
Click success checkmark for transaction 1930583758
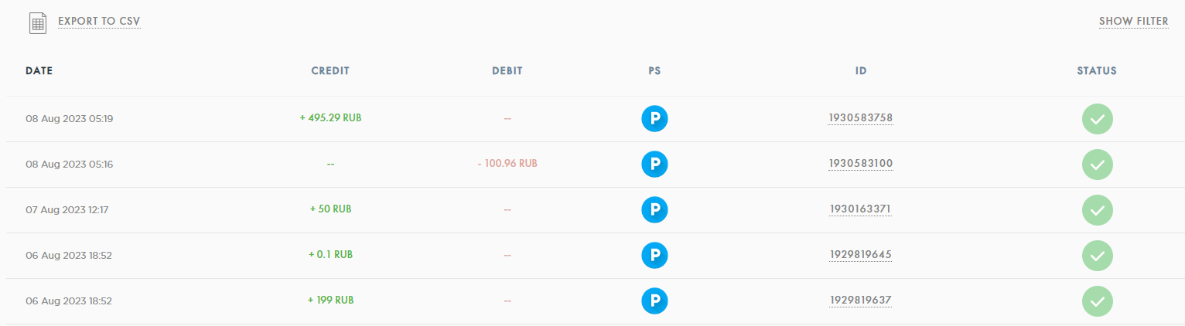coord(1097,119)
